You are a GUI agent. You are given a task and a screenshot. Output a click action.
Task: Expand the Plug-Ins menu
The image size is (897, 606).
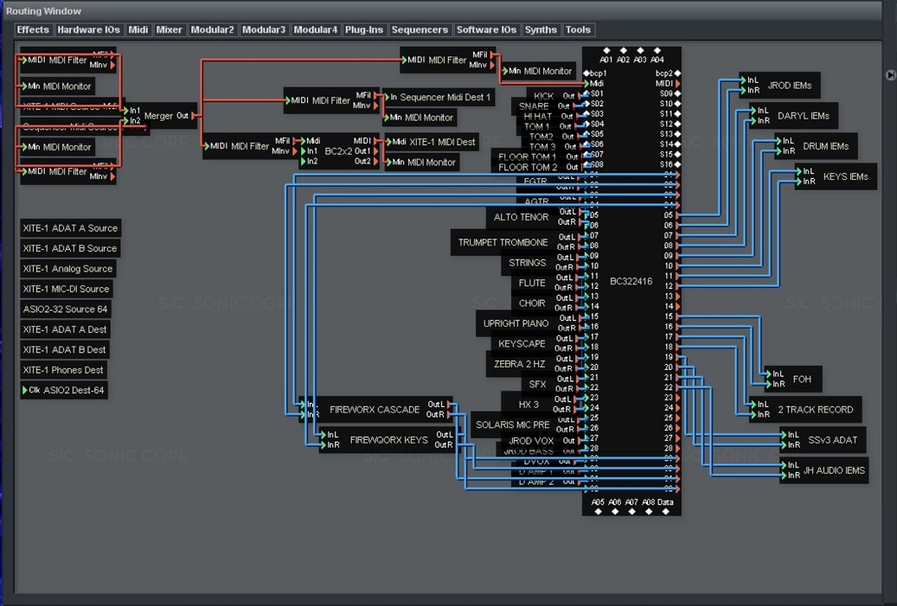[363, 29]
